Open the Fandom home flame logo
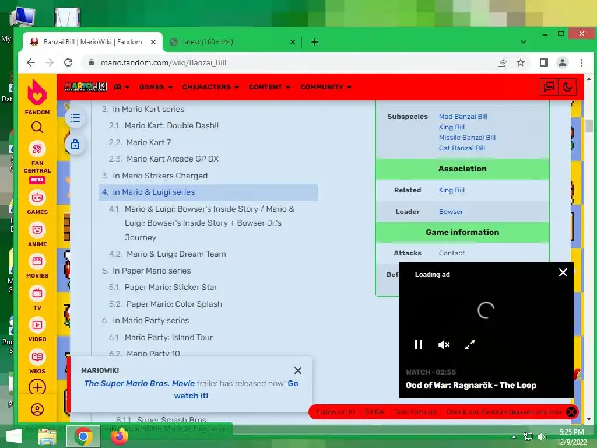Image resolution: width=597 pixels, height=448 pixels. (x=37, y=93)
